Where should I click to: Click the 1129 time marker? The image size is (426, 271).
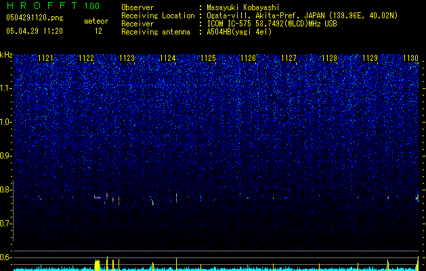[x=370, y=58]
